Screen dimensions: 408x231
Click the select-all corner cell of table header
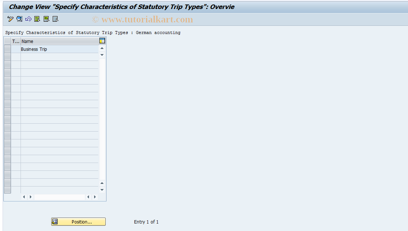click(x=7, y=41)
